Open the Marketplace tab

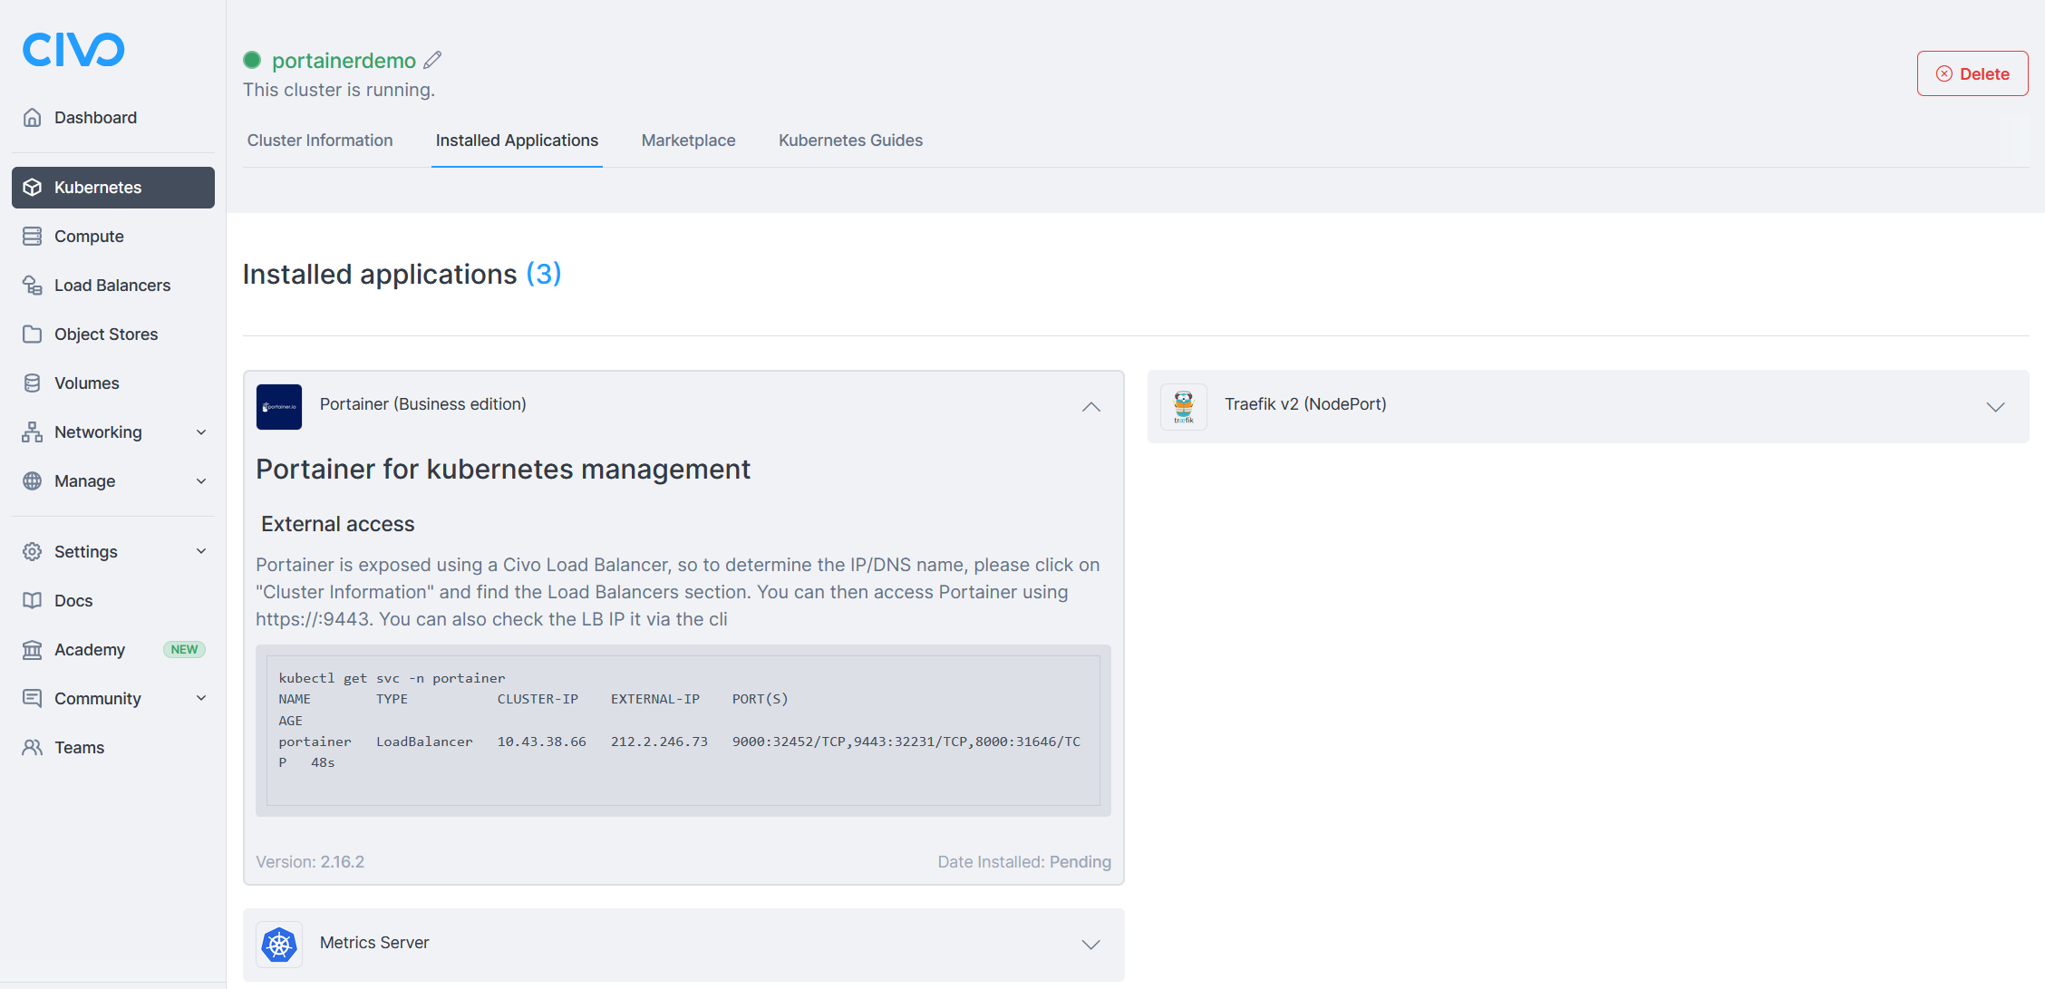point(689,141)
